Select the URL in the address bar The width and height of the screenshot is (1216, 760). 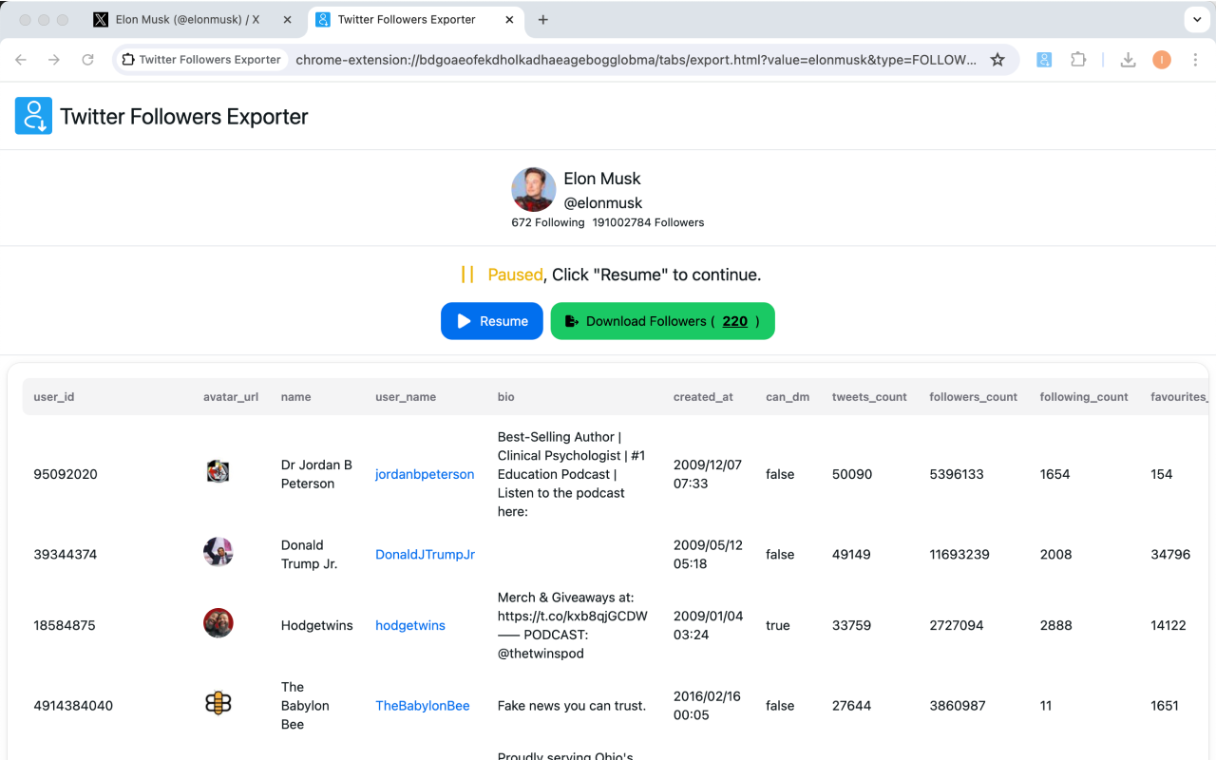pos(636,59)
